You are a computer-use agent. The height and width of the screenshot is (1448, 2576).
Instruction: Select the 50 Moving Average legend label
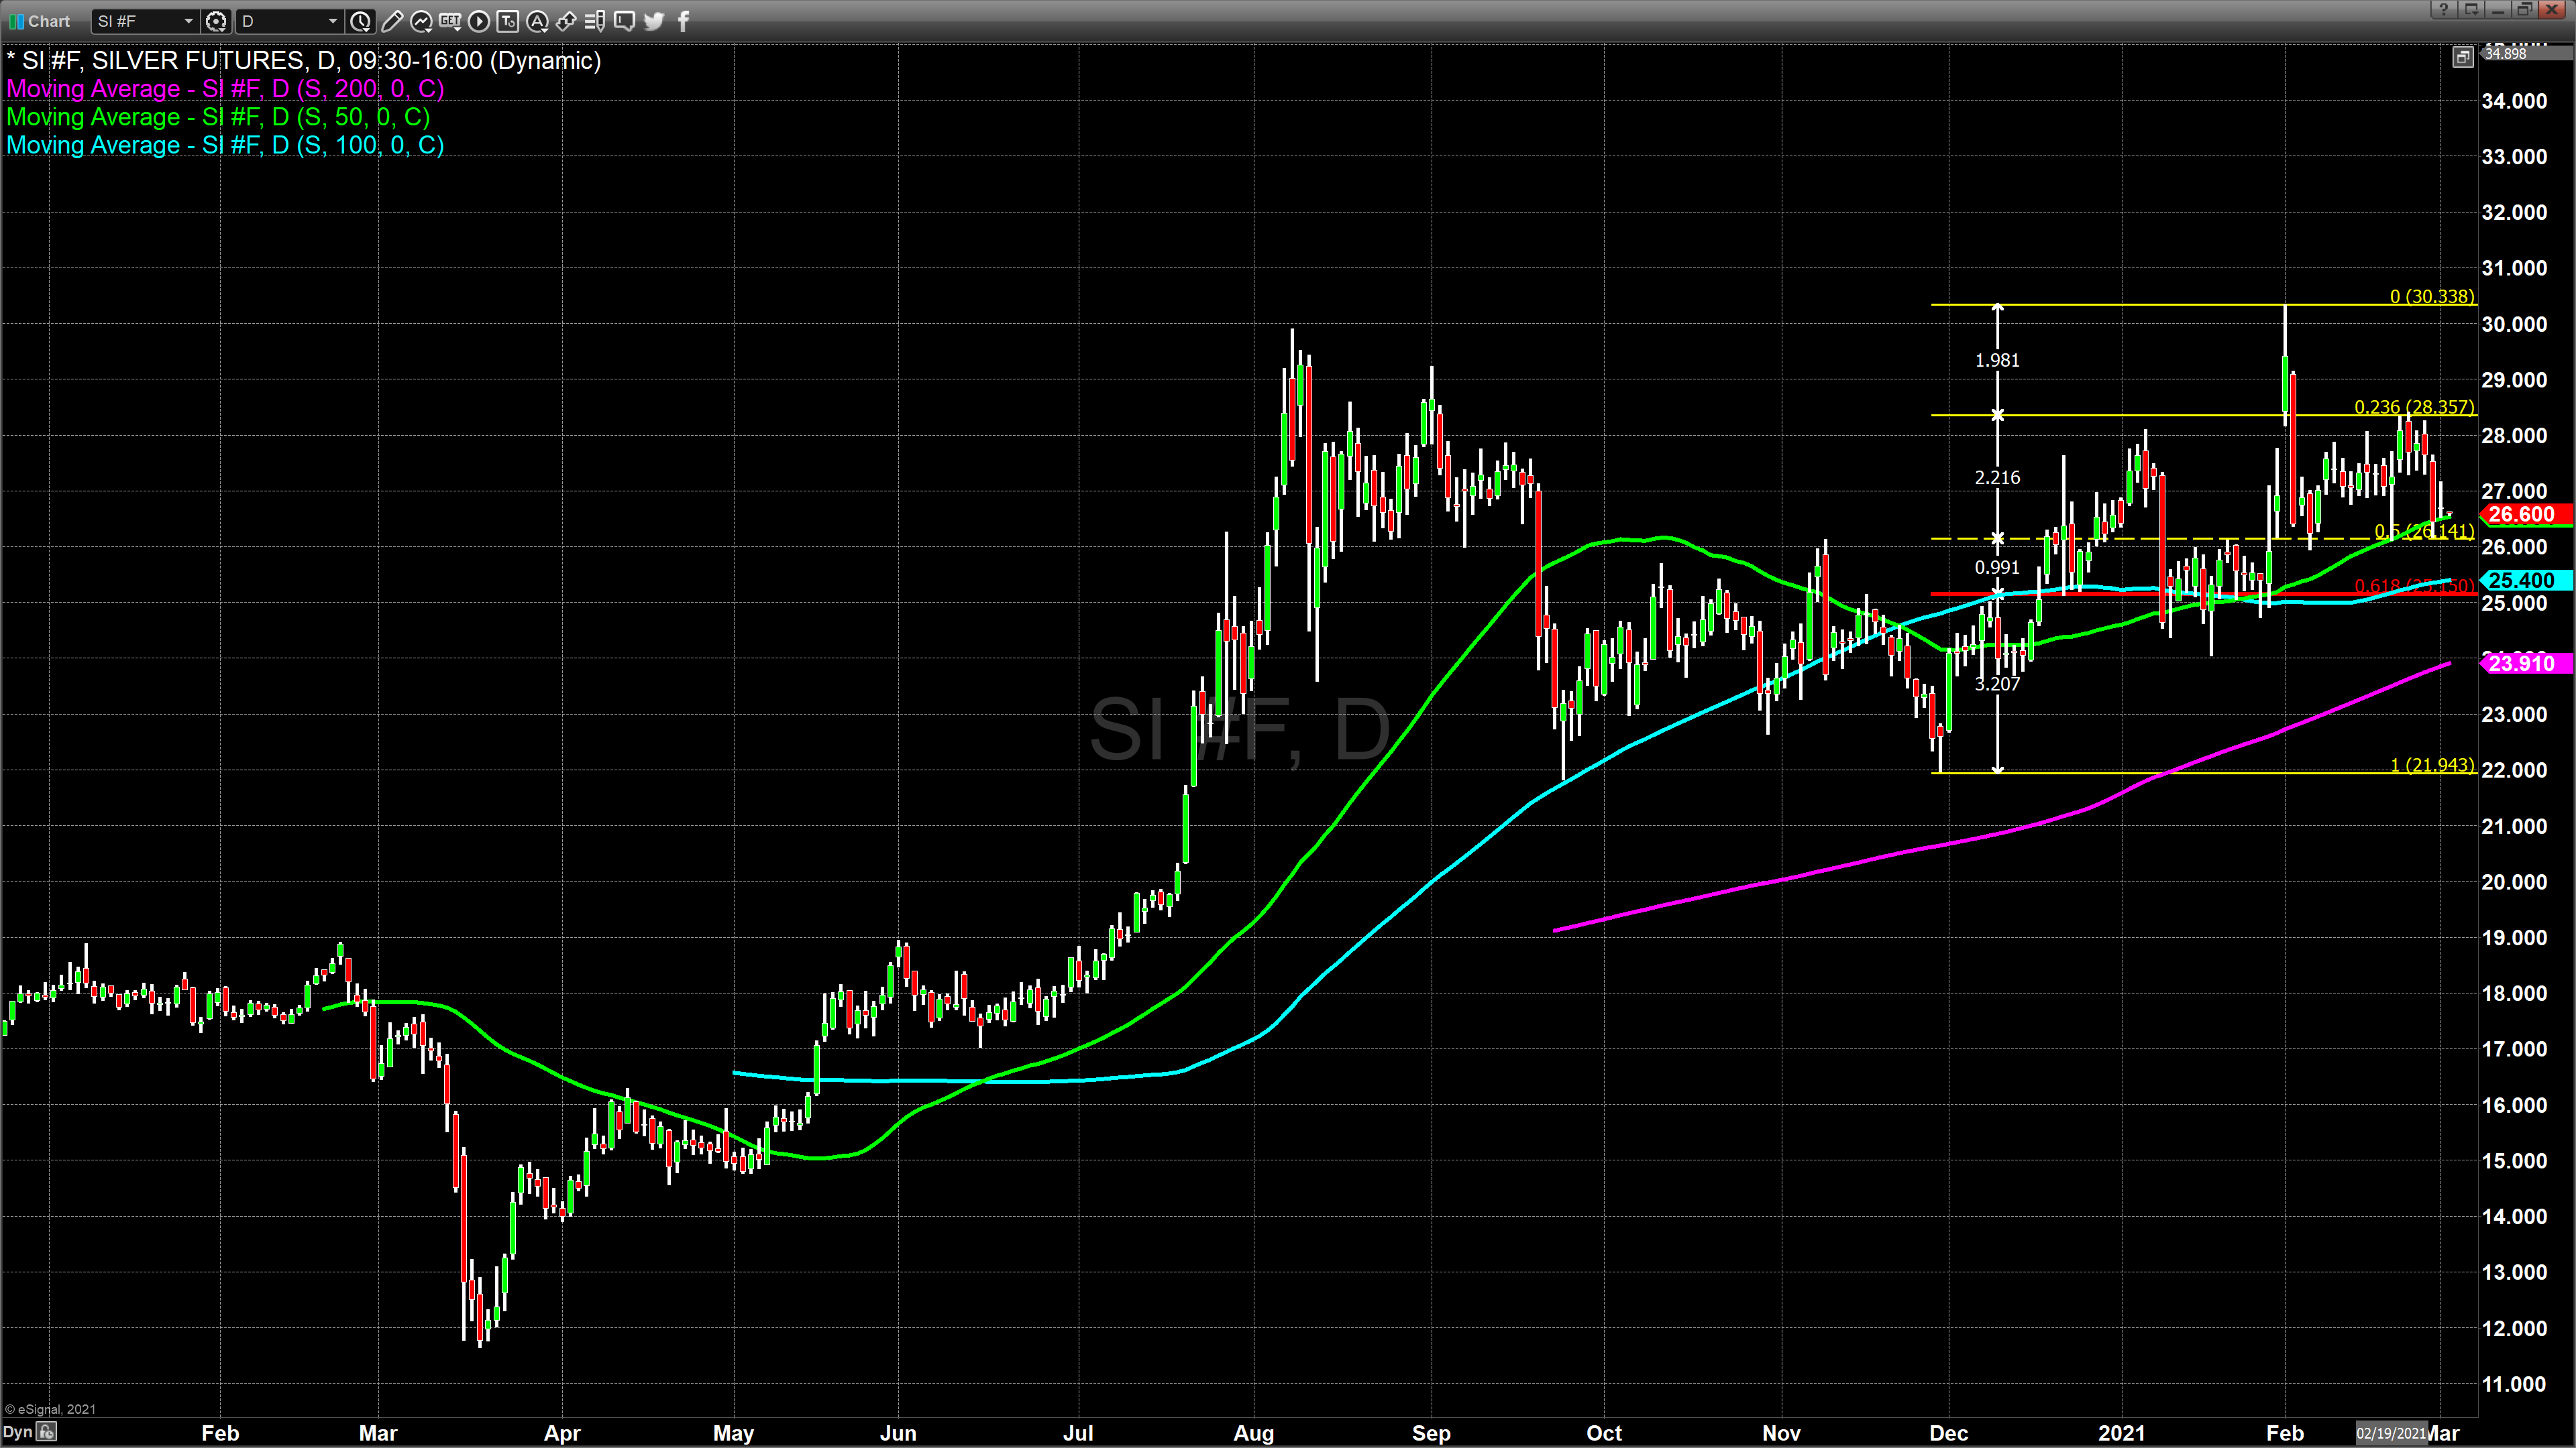click(218, 117)
